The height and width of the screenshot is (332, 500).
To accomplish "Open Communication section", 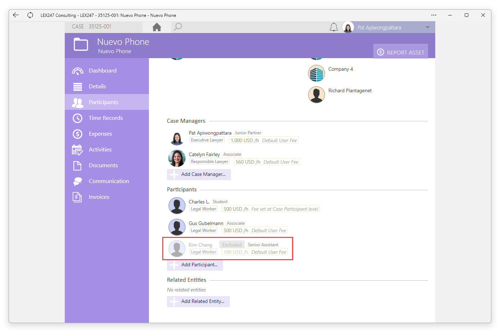I will pos(107,181).
